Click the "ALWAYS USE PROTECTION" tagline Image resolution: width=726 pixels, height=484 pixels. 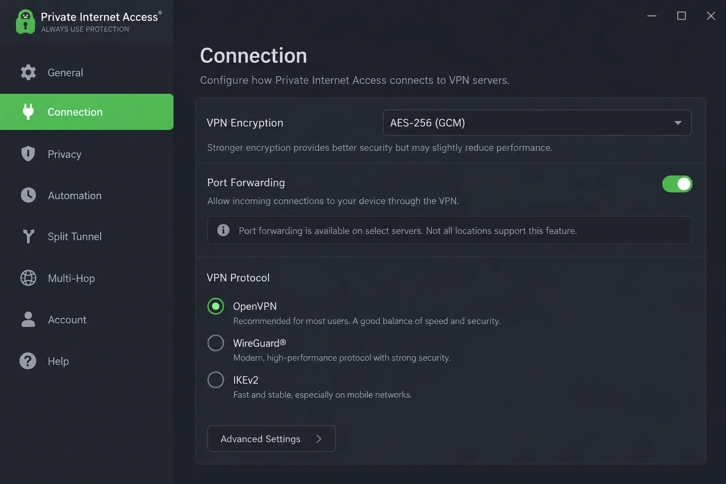85,29
